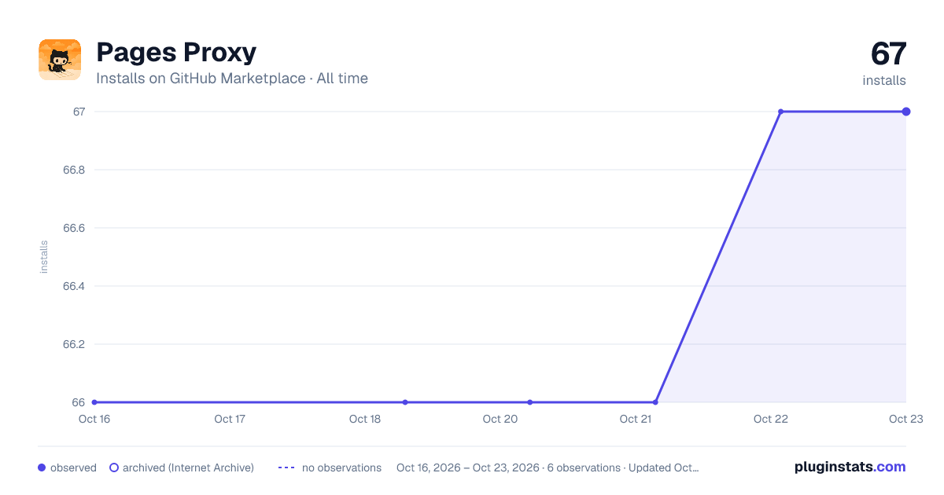The width and height of the screenshot is (944, 495).
Task: Click the y-axis label 66.4
Action: [x=74, y=286]
